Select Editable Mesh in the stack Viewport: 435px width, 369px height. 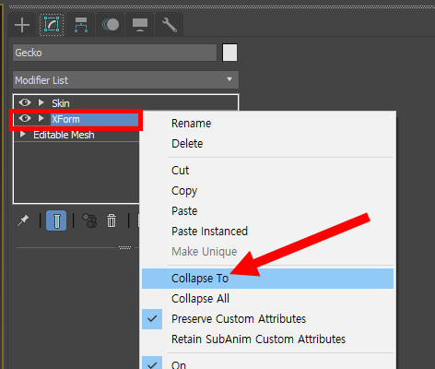pyautogui.click(x=64, y=135)
